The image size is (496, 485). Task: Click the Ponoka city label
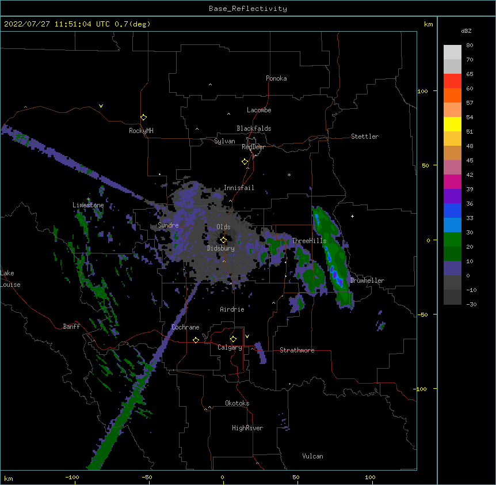[x=276, y=78]
